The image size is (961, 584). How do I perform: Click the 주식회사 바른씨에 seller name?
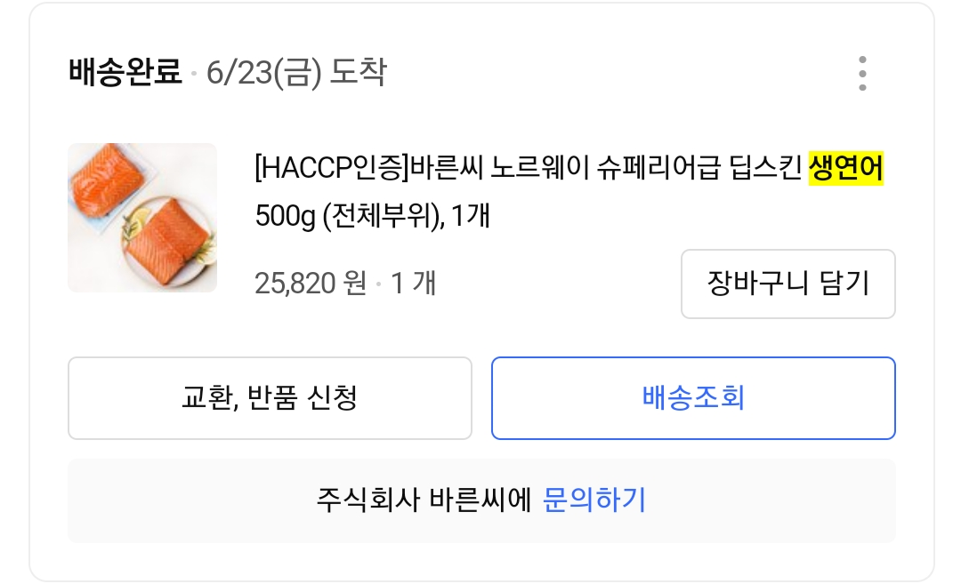pos(424,500)
